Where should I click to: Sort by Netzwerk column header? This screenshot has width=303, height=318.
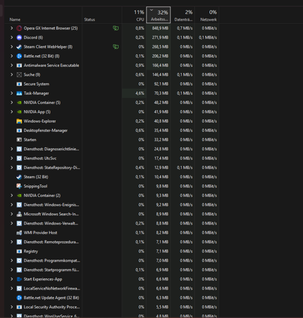click(207, 15)
